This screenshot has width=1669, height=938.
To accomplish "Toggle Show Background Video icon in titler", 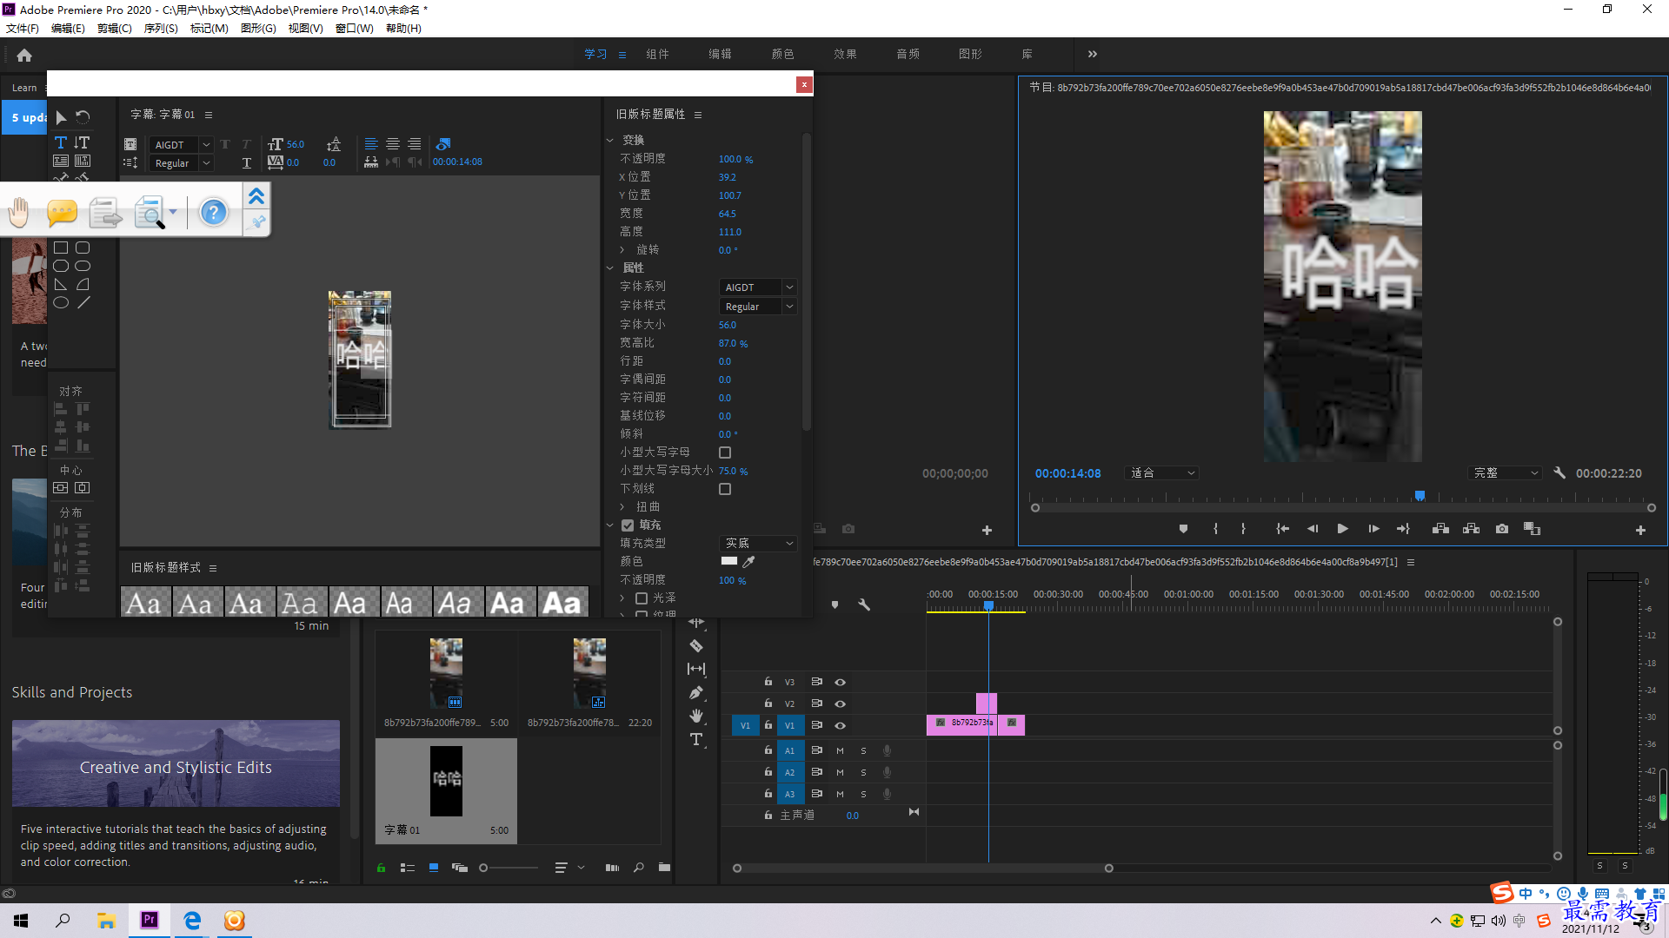I will [x=443, y=144].
